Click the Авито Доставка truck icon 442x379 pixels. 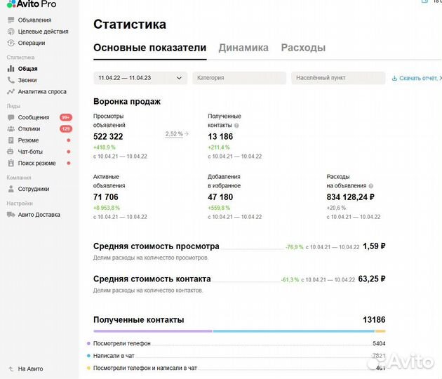11,215
